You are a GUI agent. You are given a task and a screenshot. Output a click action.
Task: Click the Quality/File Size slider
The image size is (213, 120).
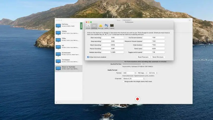coord(134,64)
